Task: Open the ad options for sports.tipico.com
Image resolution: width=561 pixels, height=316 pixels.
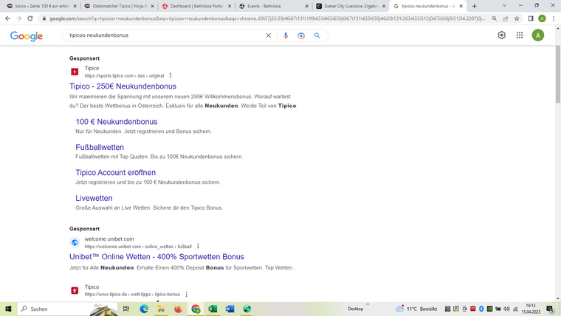Action: coord(171,75)
